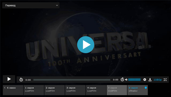Select 2 серия LostFilm episode
Viewport: 171px width, 97px height.
point(55,90)
